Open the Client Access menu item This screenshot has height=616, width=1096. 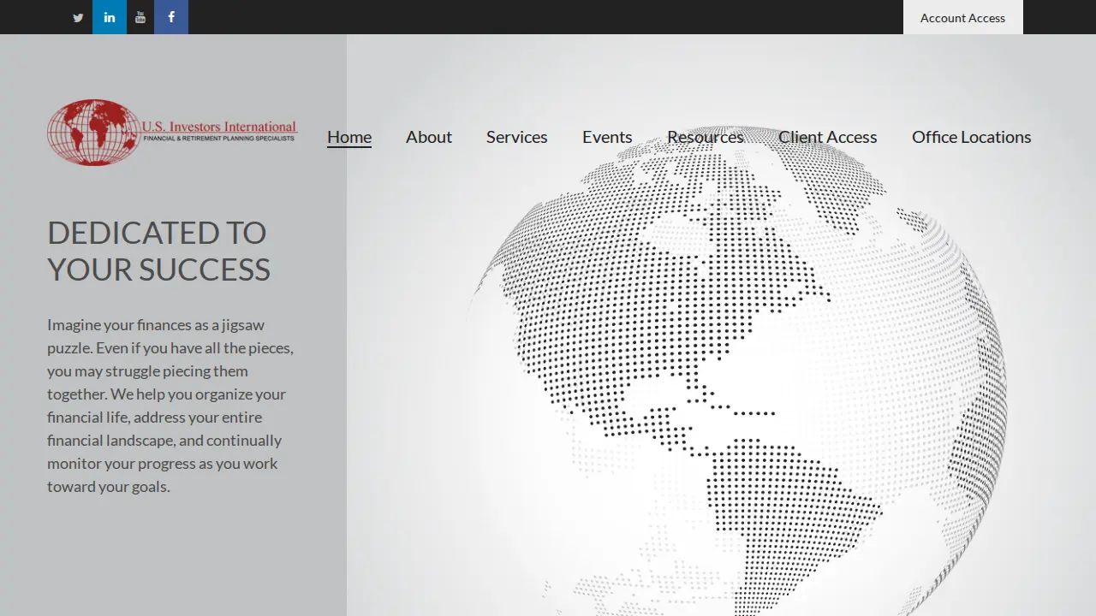point(828,137)
